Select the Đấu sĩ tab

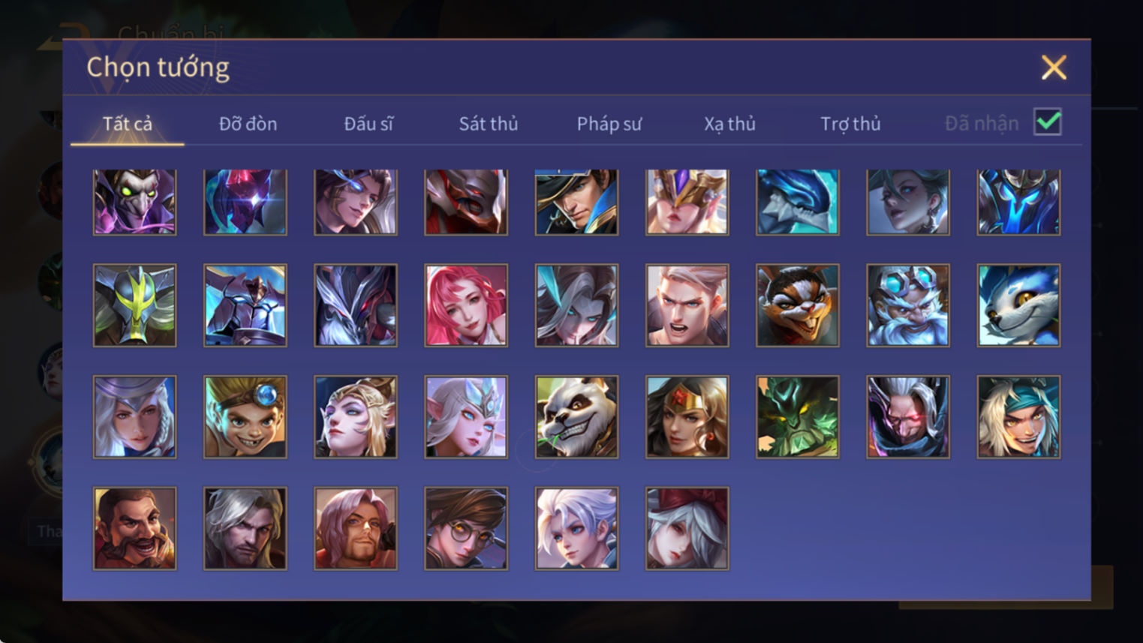(368, 124)
